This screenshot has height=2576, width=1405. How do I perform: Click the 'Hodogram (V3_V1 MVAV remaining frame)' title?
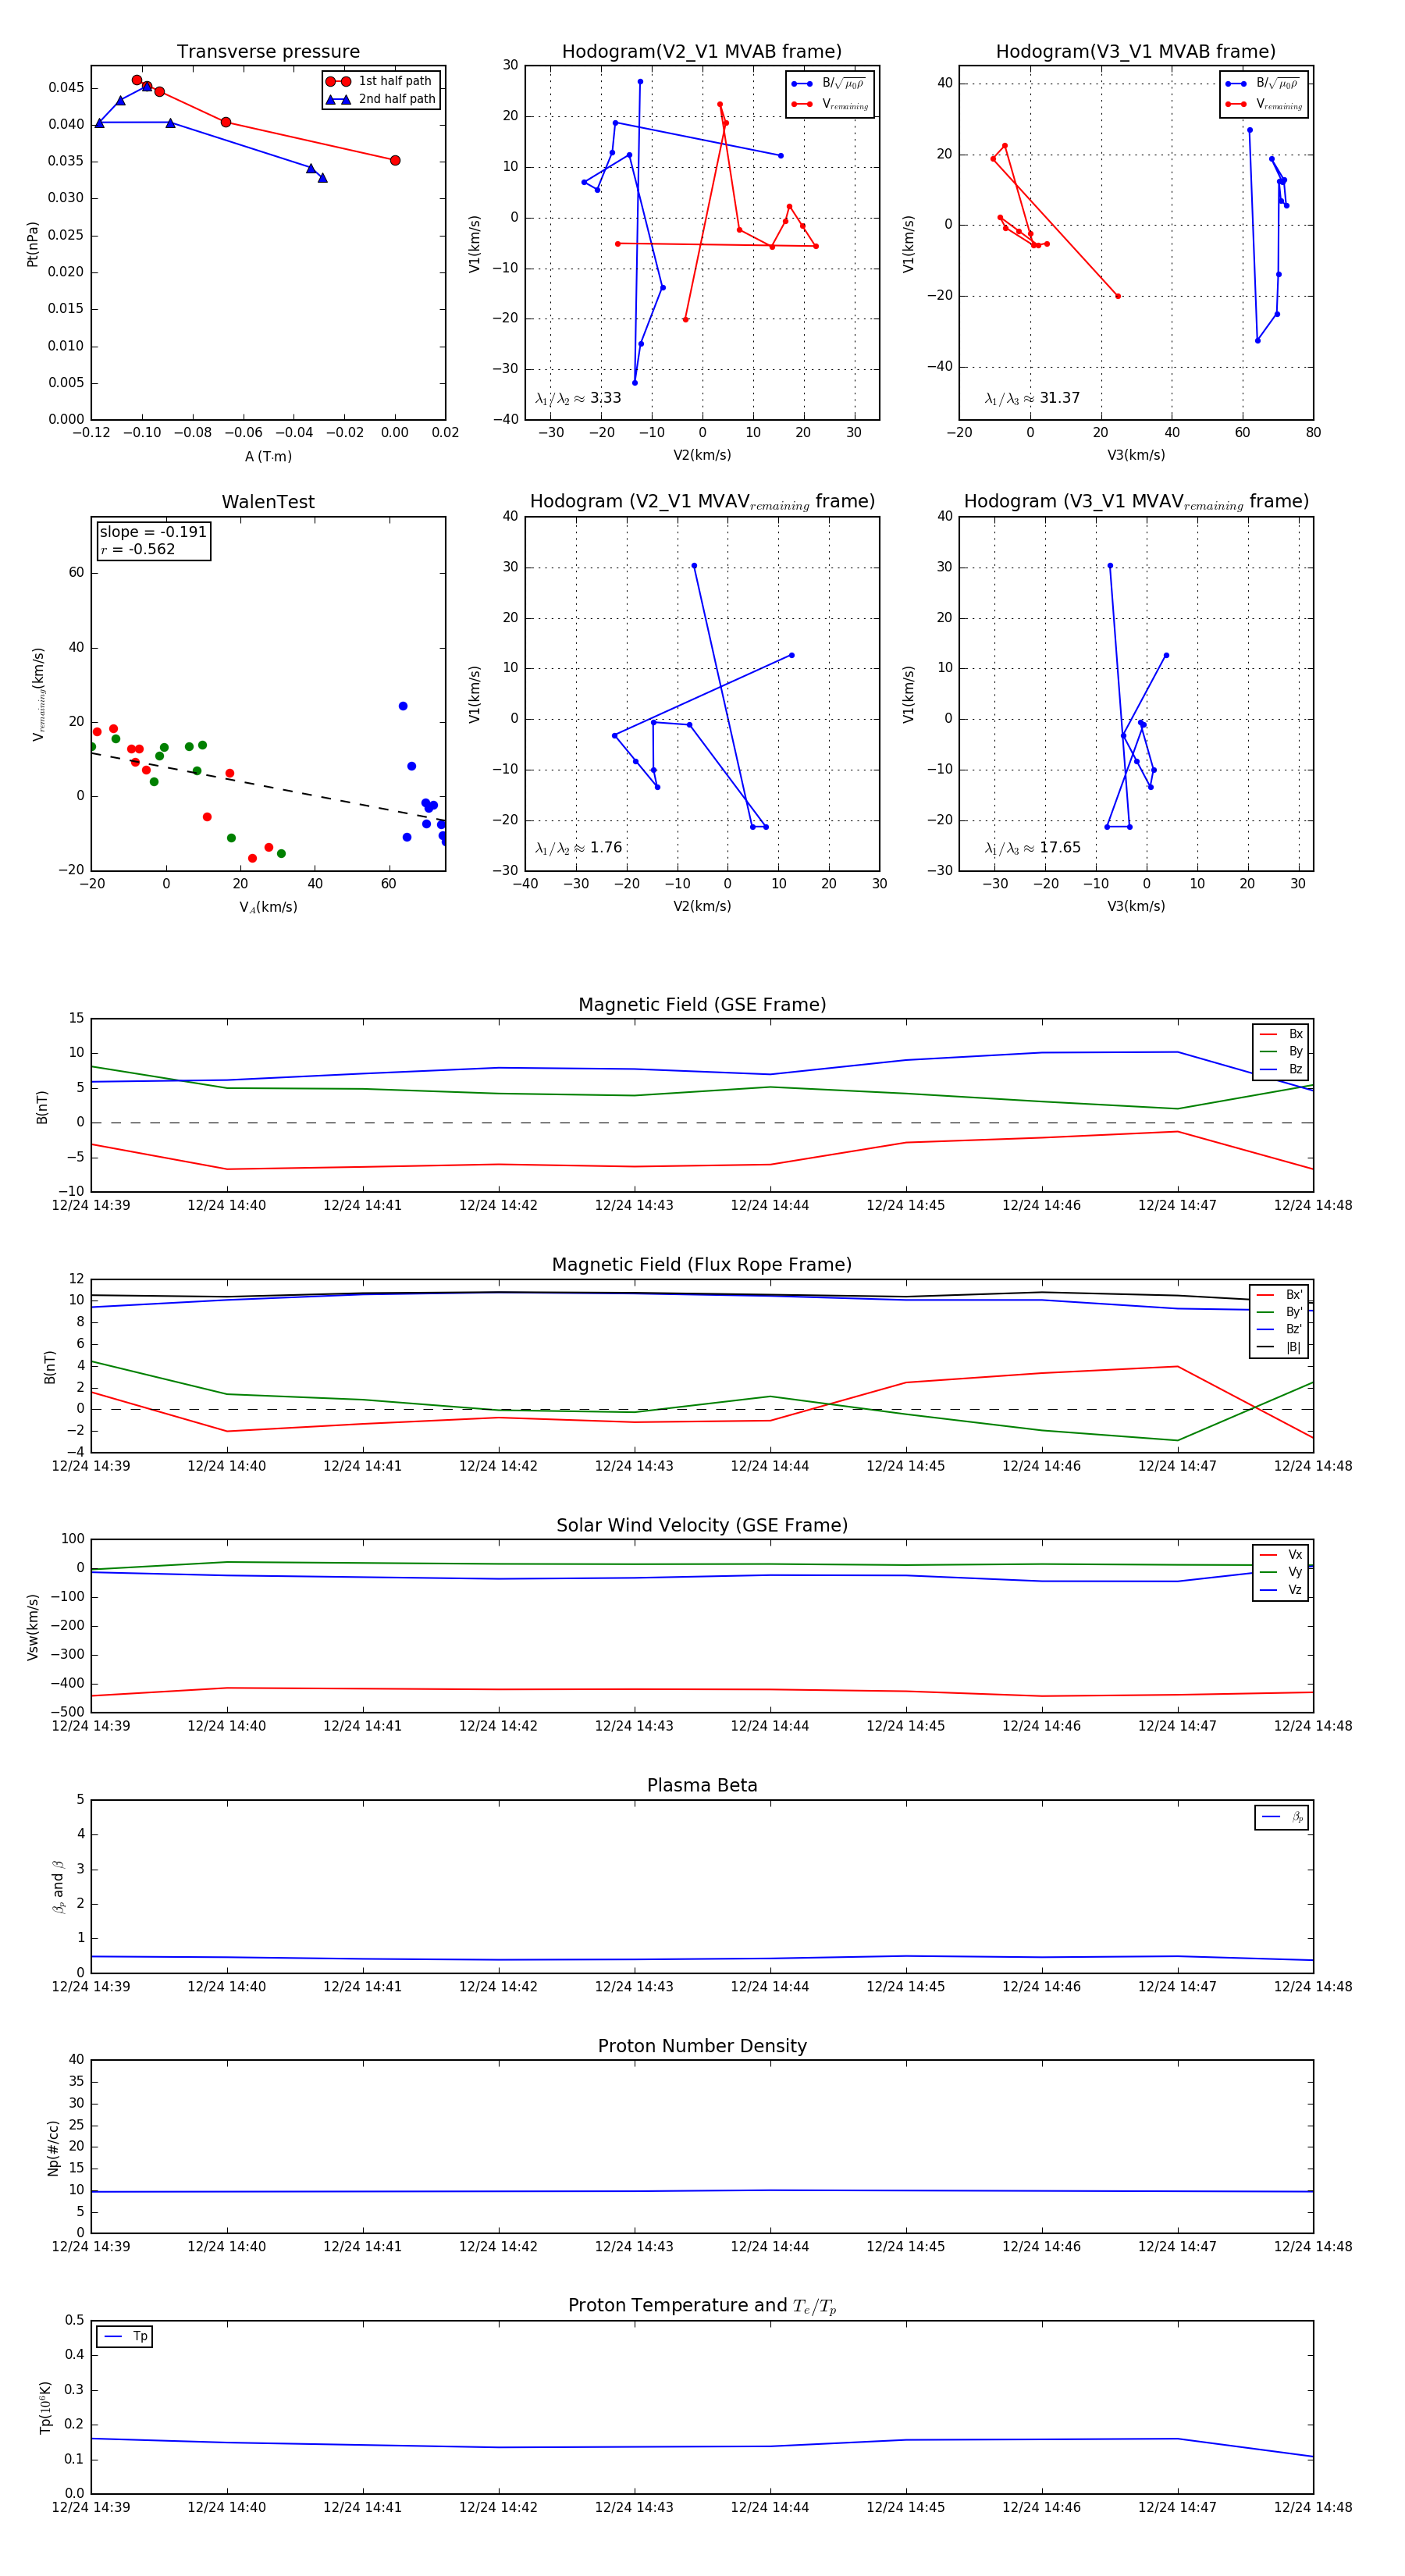[1136, 502]
